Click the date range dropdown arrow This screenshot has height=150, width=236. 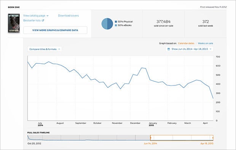tap(210, 49)
